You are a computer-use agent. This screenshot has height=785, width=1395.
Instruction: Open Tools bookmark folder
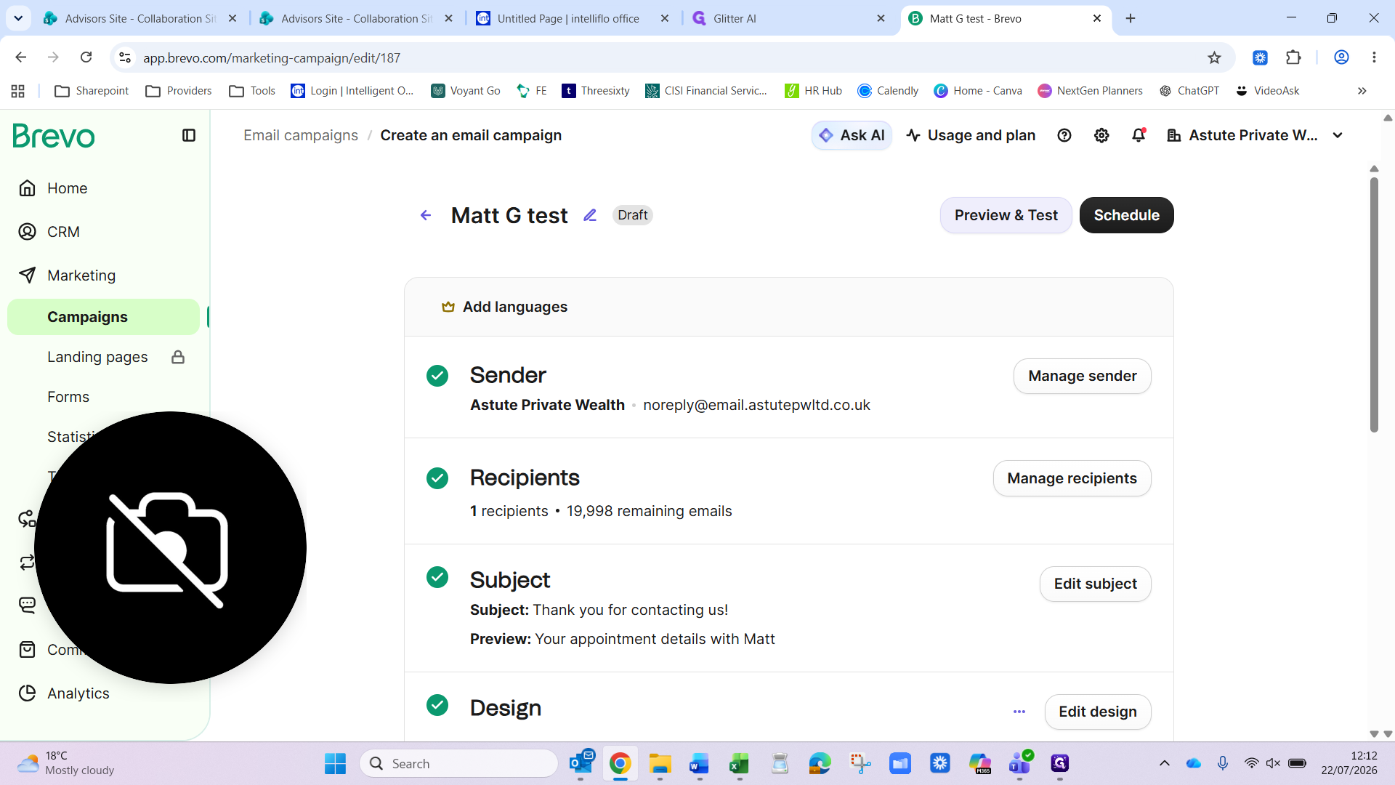(252, 91)
